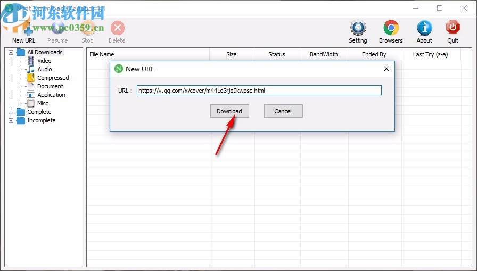Select the Application category label

[x=51, y=95]
